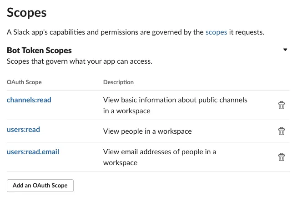This screenshot has height=197, width=297.
Task: Remove the users:read scope via trash icon
Action: pyautogui.click(x=282, y=131)
